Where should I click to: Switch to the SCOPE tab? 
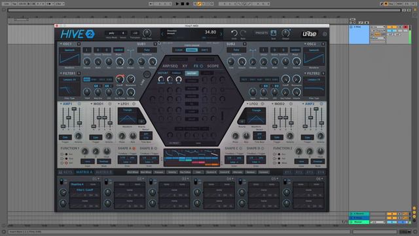213,66
